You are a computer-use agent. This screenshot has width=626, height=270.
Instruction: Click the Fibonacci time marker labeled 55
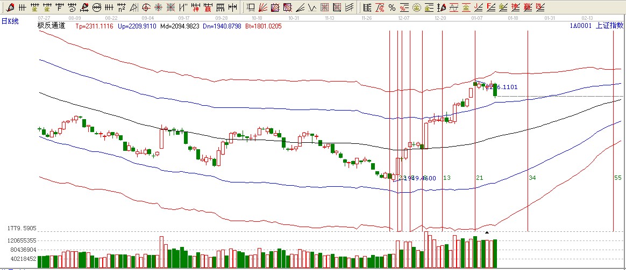click(x=617, y=178)
